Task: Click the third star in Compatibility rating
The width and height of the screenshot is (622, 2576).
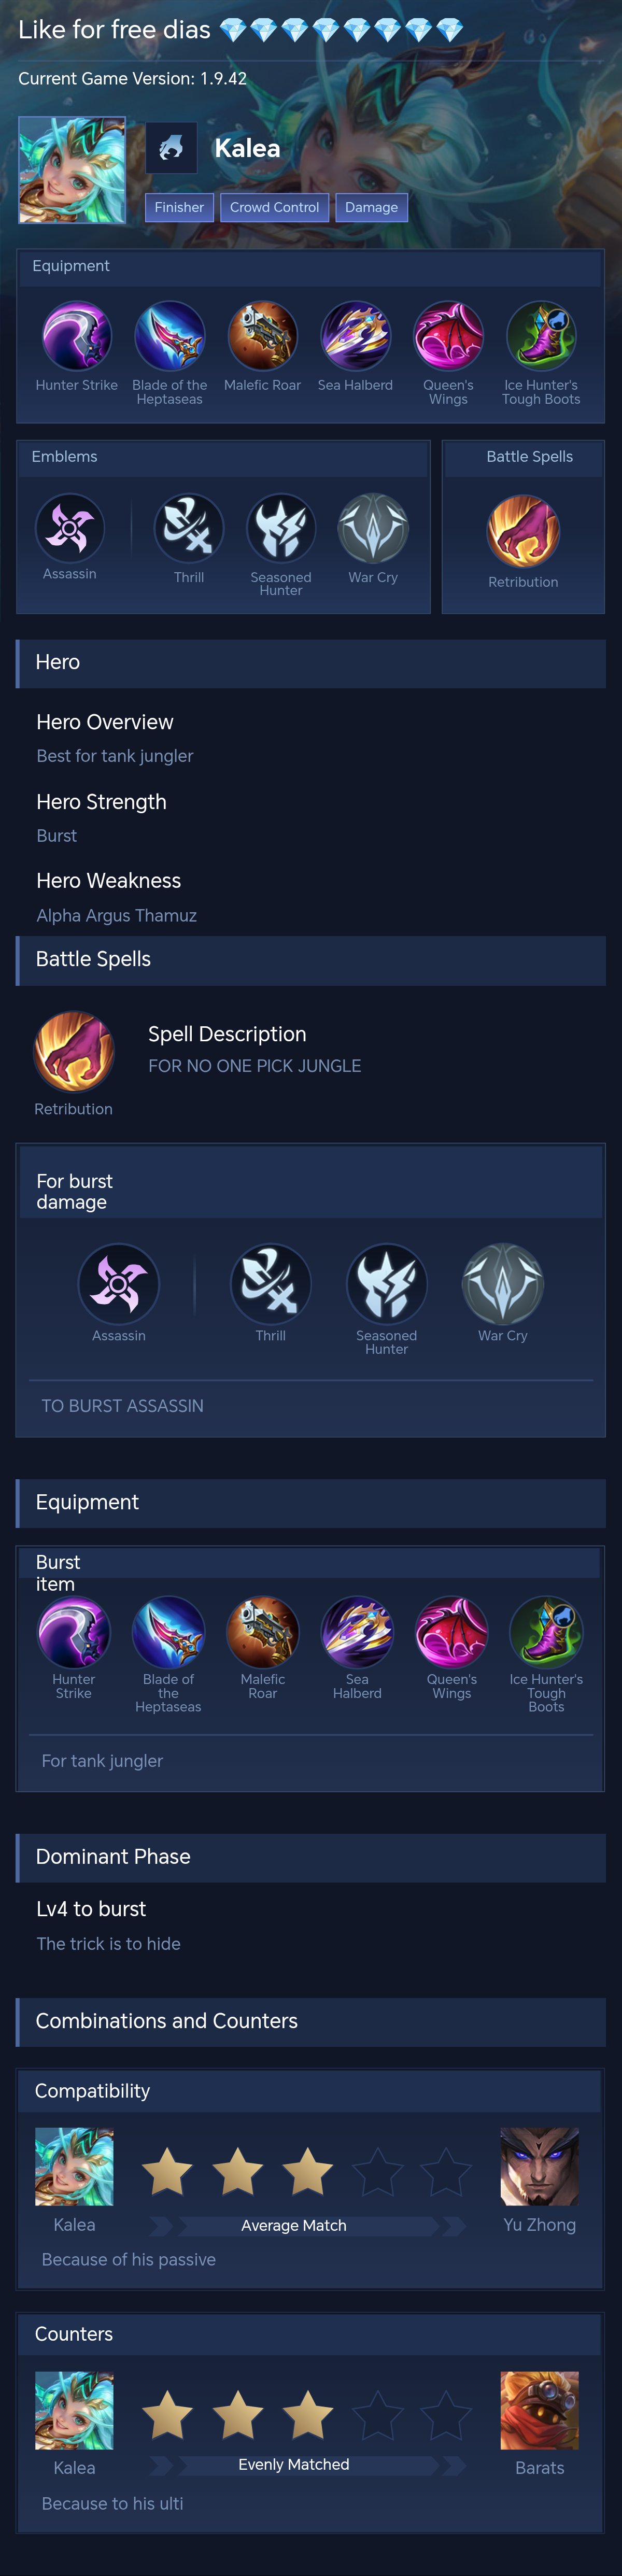Action: pos(307,2171)
